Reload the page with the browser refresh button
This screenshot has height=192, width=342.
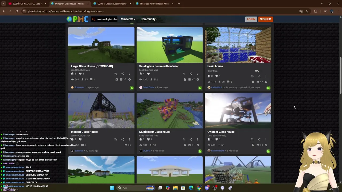[17, 11]
